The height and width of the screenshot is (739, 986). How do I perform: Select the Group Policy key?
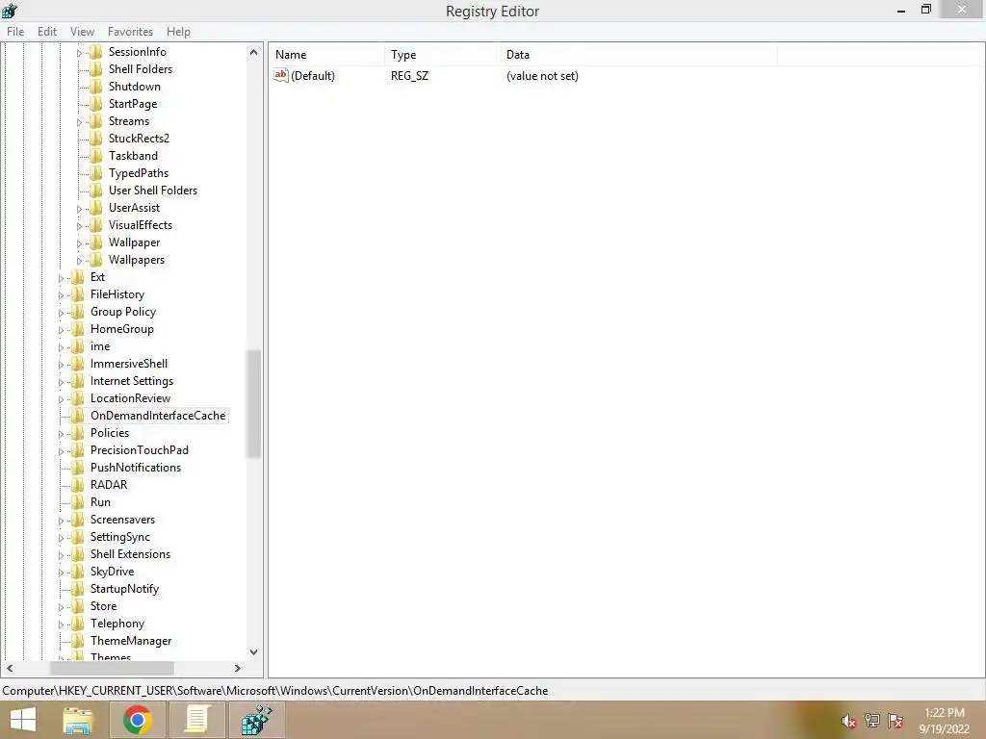(x=122, y=312)
